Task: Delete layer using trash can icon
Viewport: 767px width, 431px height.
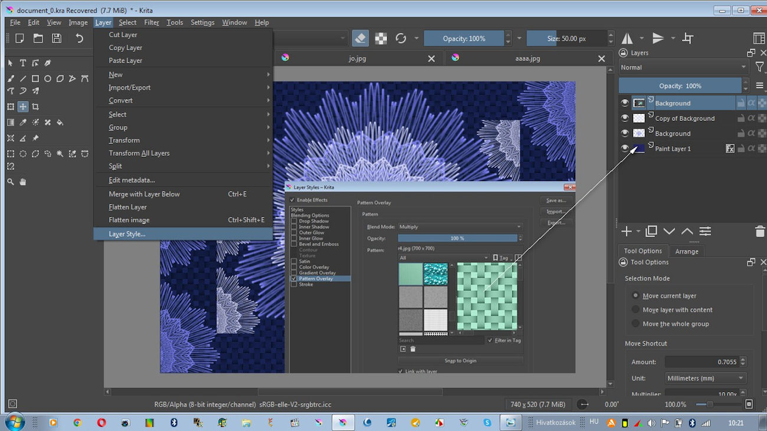Action: [759, 232]
